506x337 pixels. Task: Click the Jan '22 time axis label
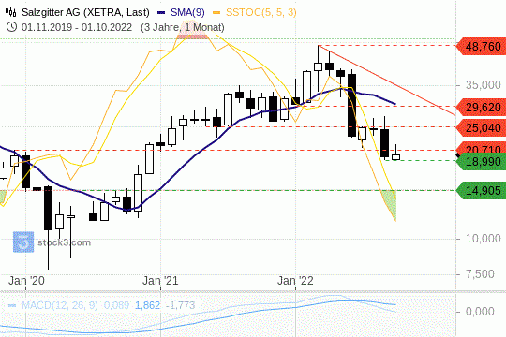click(x=295, y=281)
